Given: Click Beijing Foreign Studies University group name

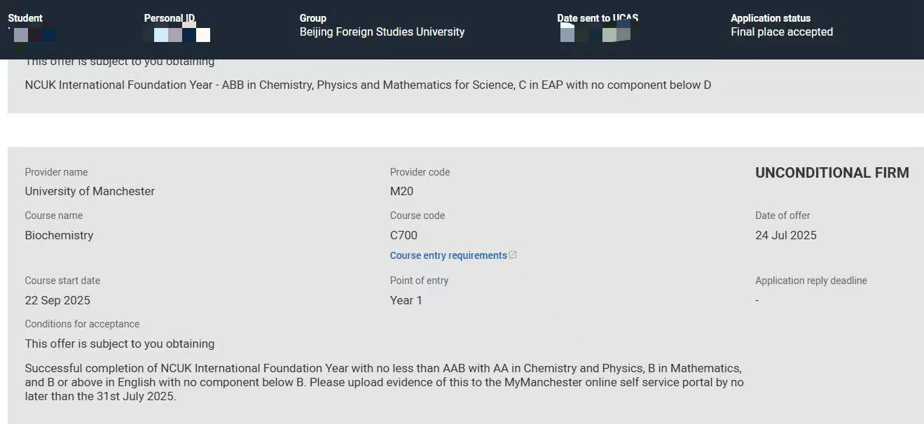Looking at the screenshot, I should click(x=382, y=31).
